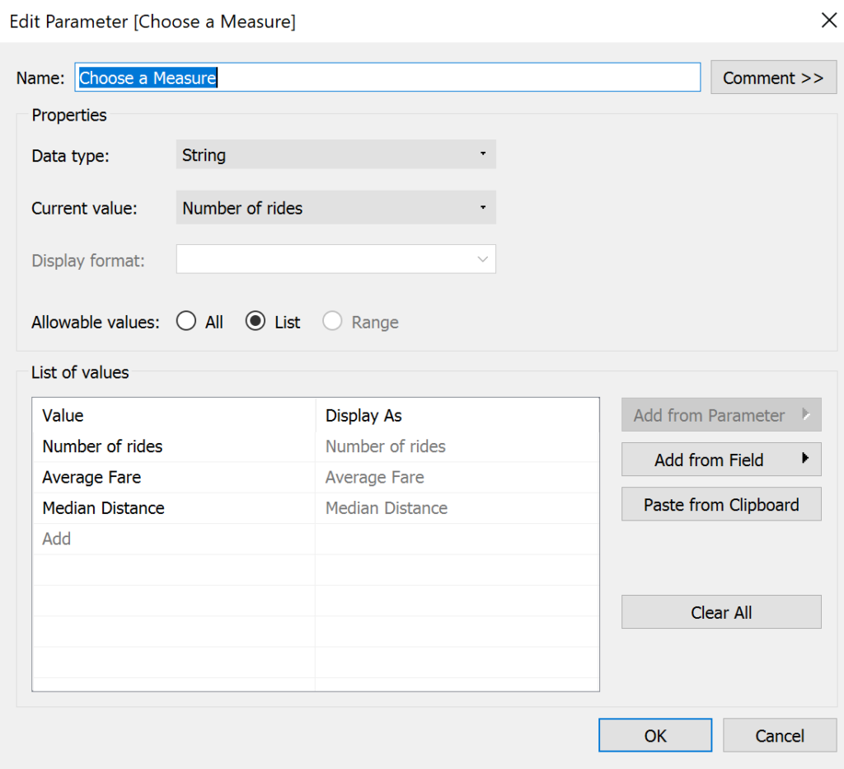Select the All allowable values option
This screenshot has width=844, height=769.
pos(186,322)
